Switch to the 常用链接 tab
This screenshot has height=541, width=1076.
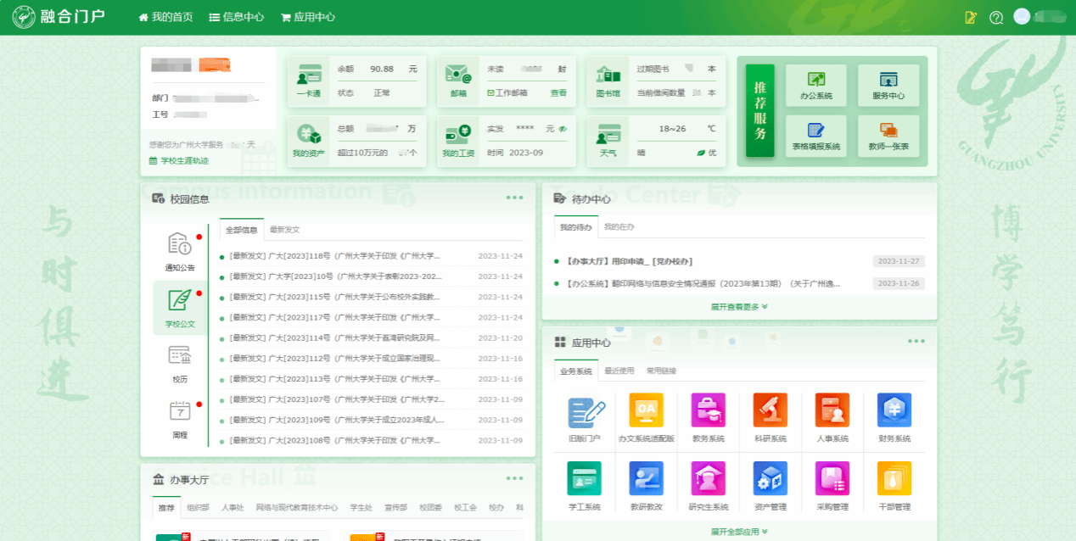(661, 371)
